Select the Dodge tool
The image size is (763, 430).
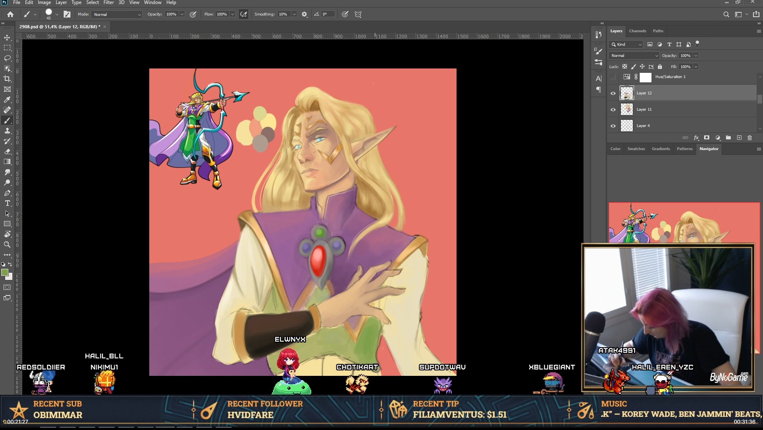7,182
